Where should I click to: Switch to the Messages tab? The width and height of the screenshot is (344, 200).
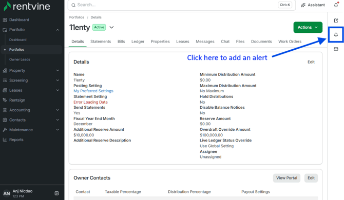tap(205, 42)
